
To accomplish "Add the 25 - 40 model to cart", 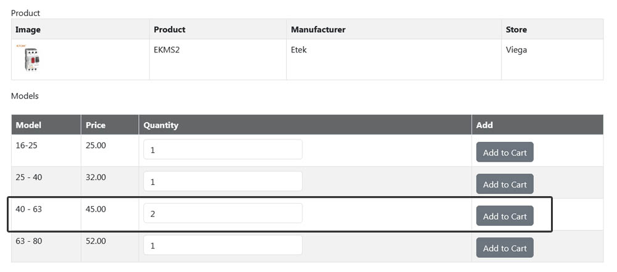I will pyautogui.click(x=505, y=184).
